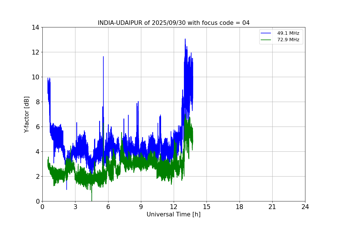Click x-axis tick label 24
339x226 pixels.
click(x=305, y=207)
